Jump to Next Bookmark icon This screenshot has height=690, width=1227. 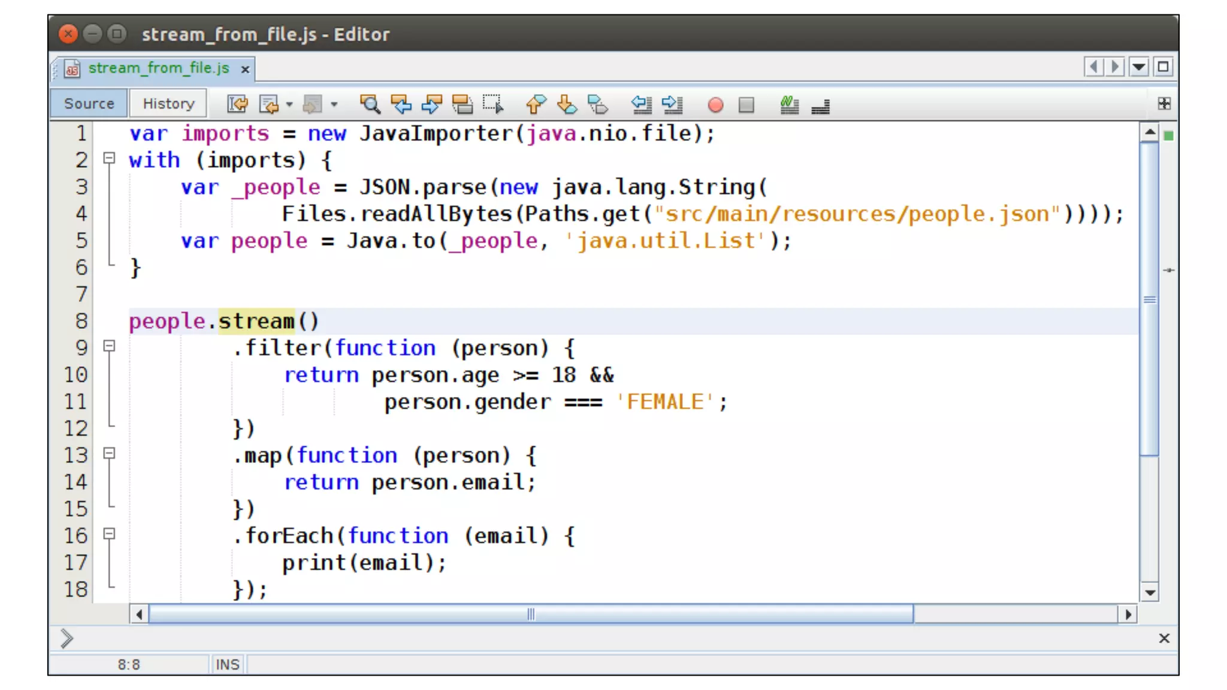(566, 104)
